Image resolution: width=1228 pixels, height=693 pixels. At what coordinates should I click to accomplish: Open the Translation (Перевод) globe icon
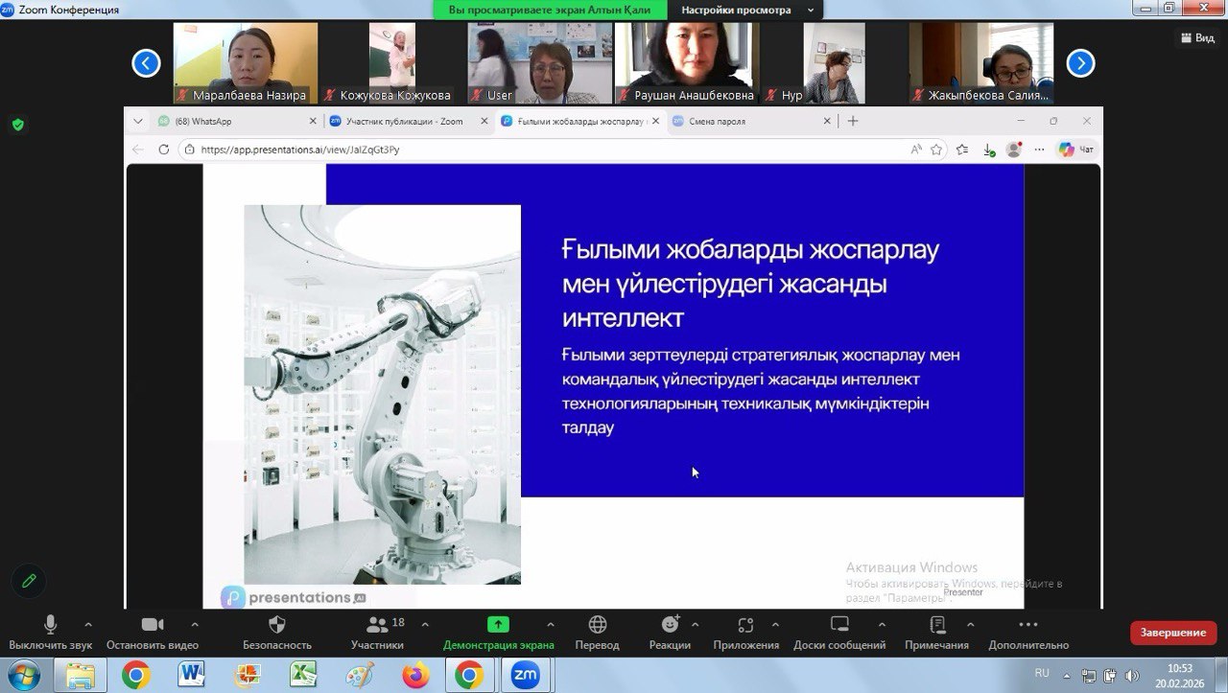[x=597, y=625]
